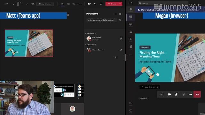
Task: Open Activity in browser Teams sidebar
Action: tap(131, 10)
